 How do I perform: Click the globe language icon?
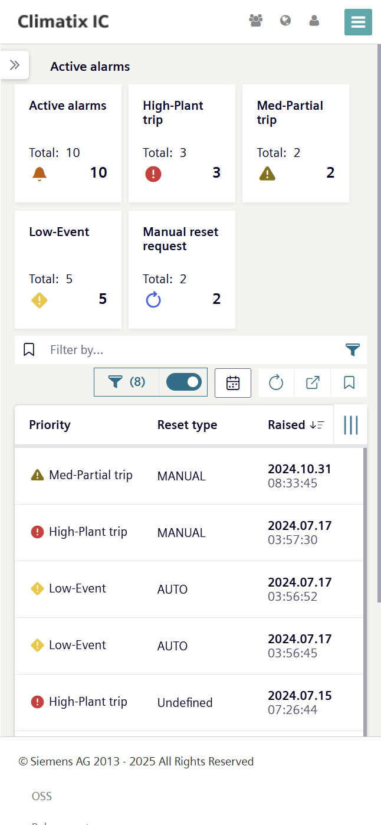pos(285,21)
